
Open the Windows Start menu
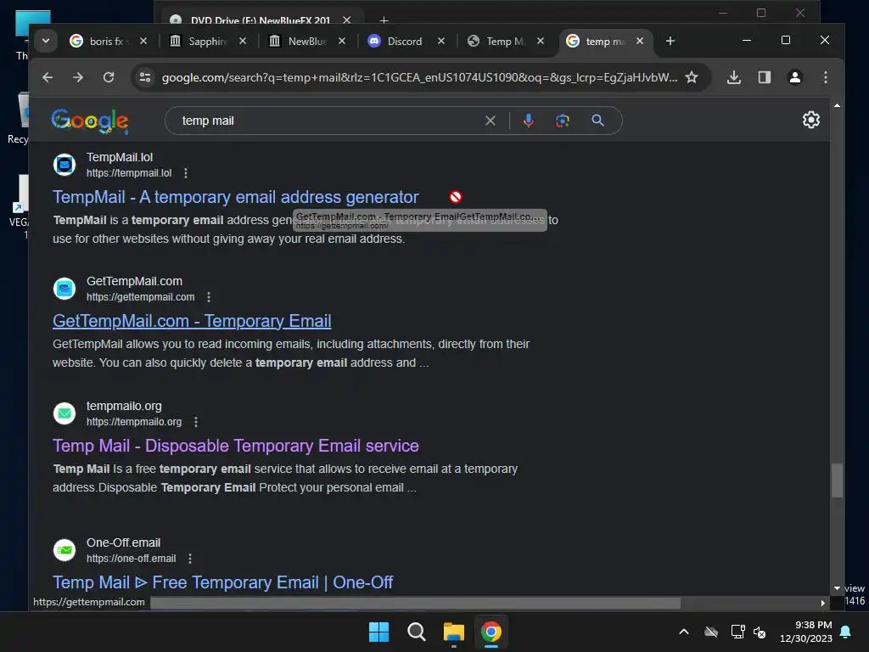(379, 632)
